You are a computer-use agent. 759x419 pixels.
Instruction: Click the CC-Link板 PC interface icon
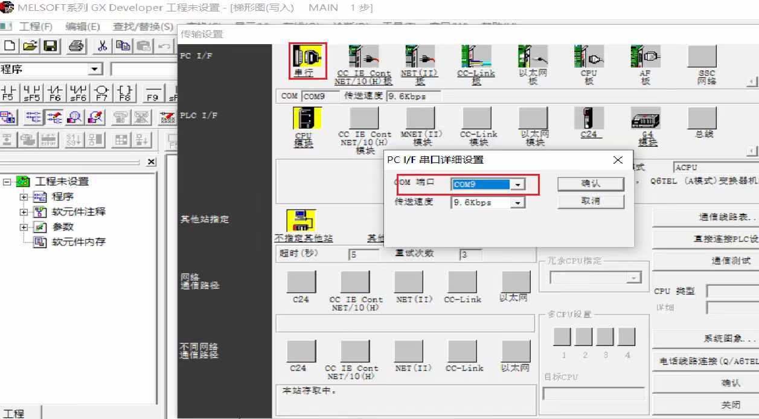point(475,59)
